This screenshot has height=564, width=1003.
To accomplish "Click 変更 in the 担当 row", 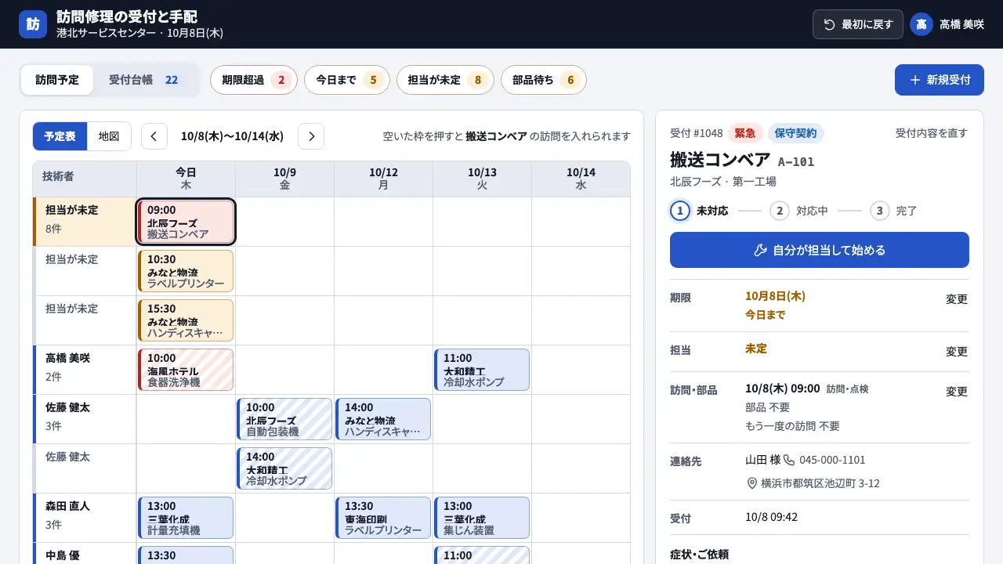I will pos(957,352).
